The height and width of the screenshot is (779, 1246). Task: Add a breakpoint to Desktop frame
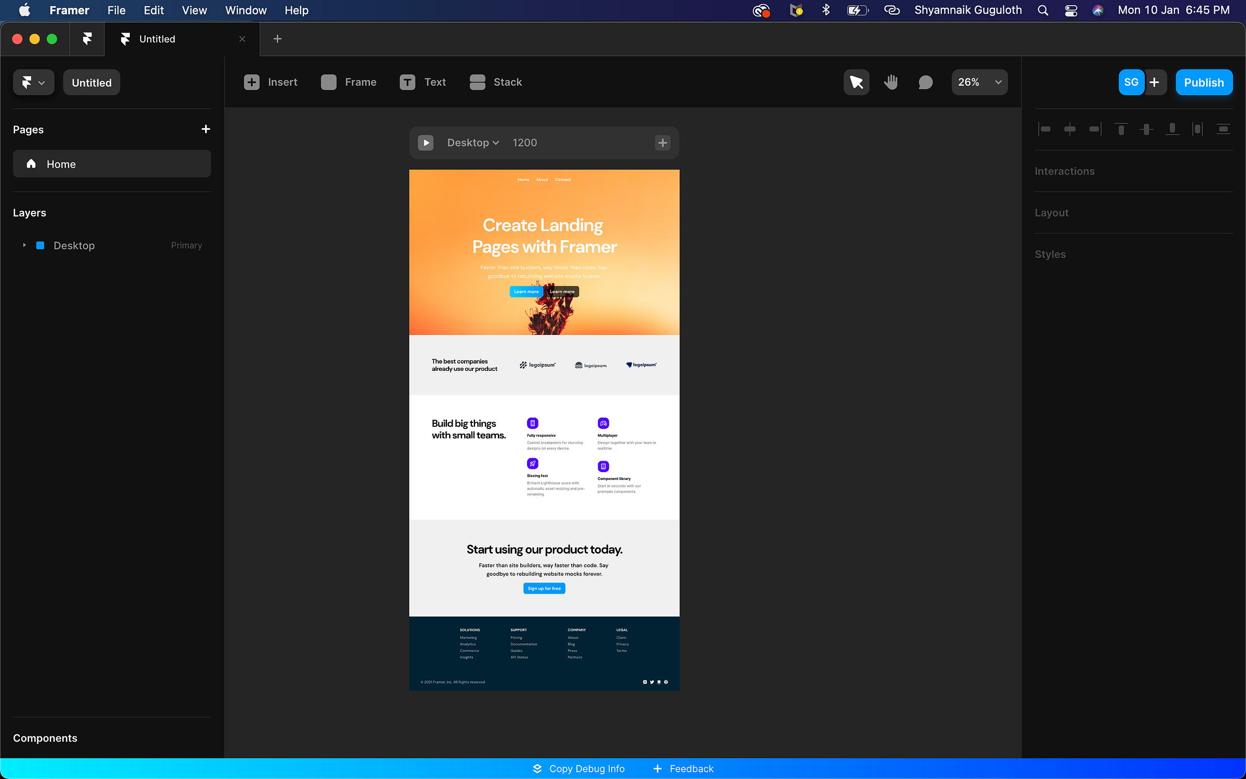pyautogui.click(x=662, y=143)
